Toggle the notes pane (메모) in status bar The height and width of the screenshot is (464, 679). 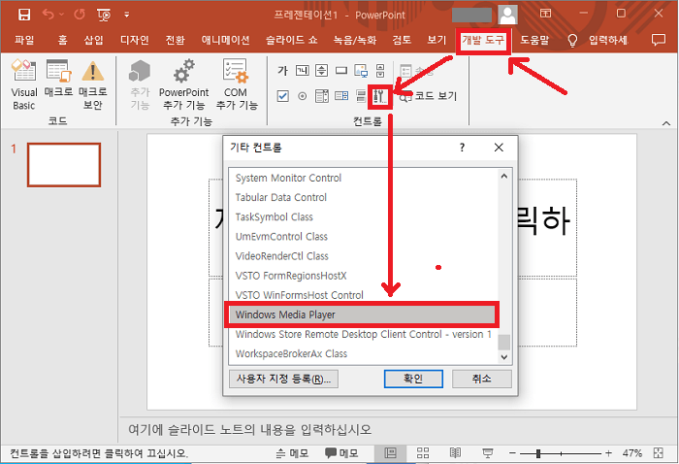(x=292, y=453)
